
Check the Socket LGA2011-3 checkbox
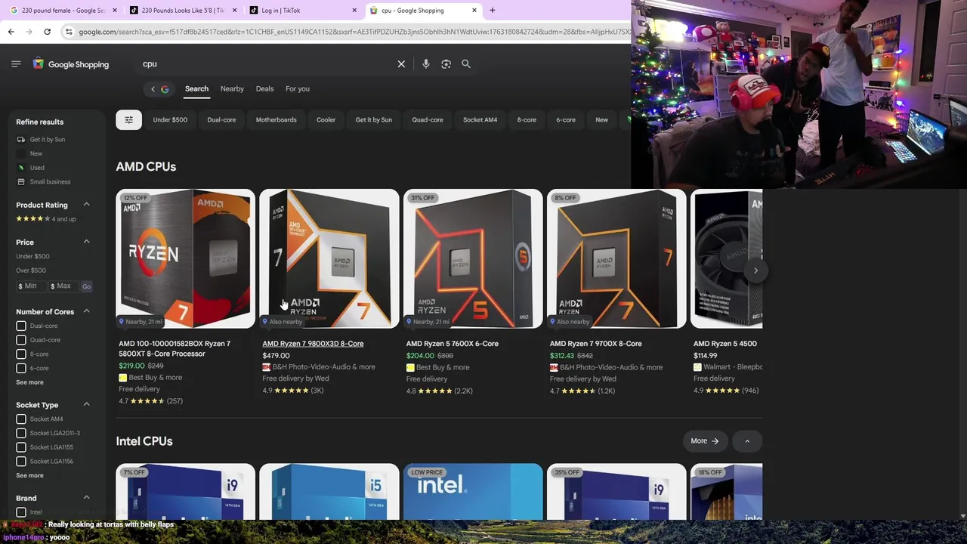tap(21, 434)
